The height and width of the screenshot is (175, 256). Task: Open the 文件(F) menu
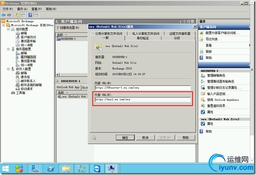[8, 9]
